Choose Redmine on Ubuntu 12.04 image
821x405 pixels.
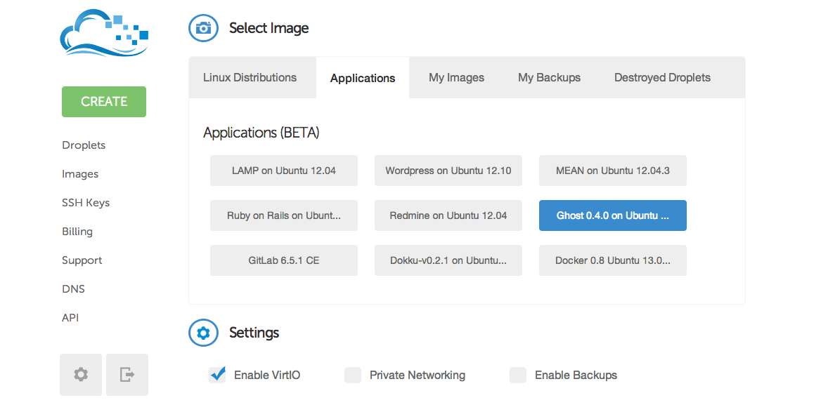pyautogui.click(x=448, y=215)
